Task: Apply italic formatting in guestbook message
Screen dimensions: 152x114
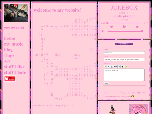Action: click(105, 66)
